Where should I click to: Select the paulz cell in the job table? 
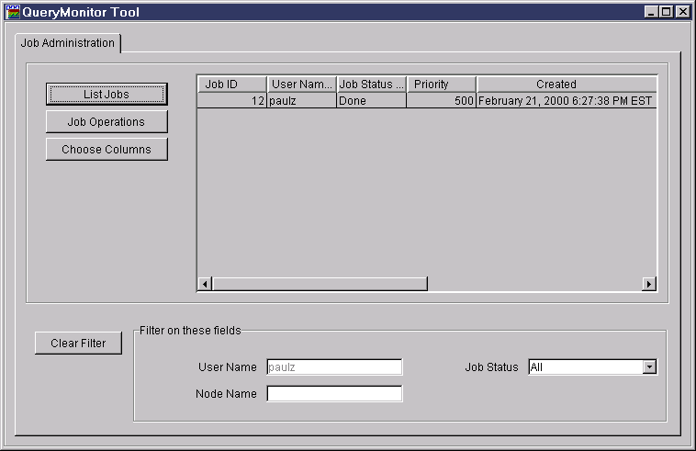tap(302, 101)
